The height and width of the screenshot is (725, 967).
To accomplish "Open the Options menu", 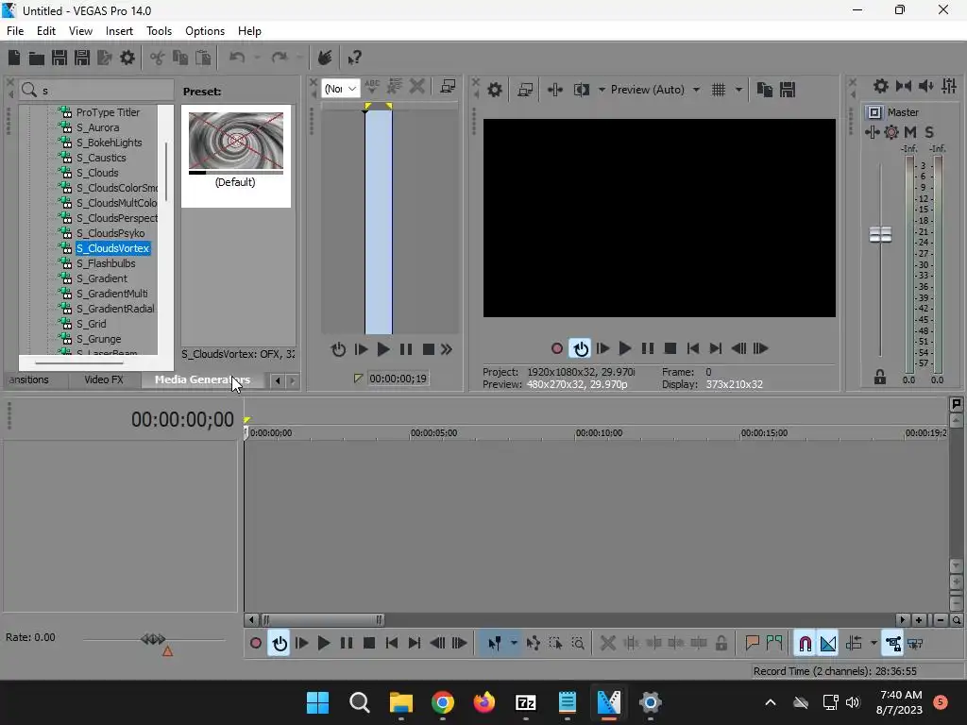I will point(205,31).
